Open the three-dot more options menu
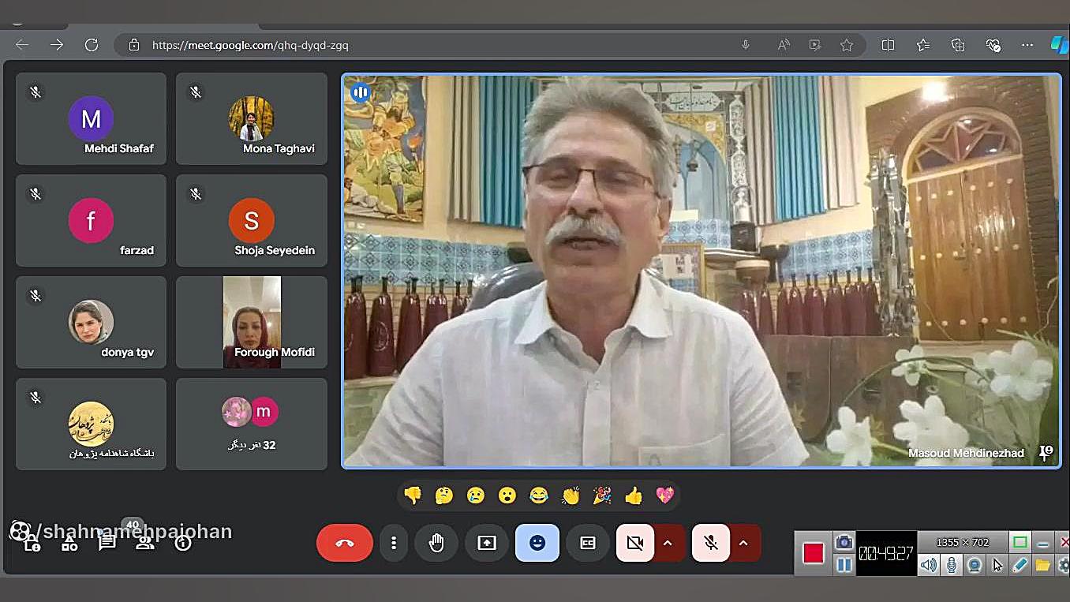The image size is (1070, 602). 394,543
